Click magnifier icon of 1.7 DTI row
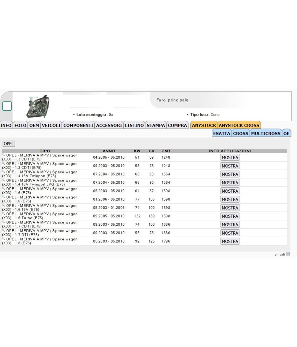This screenshot has width=297, height=347. 4,230
